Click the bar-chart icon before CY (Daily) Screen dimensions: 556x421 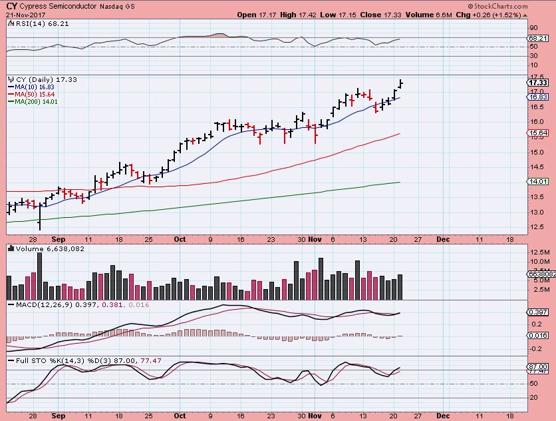click(11, 79)
